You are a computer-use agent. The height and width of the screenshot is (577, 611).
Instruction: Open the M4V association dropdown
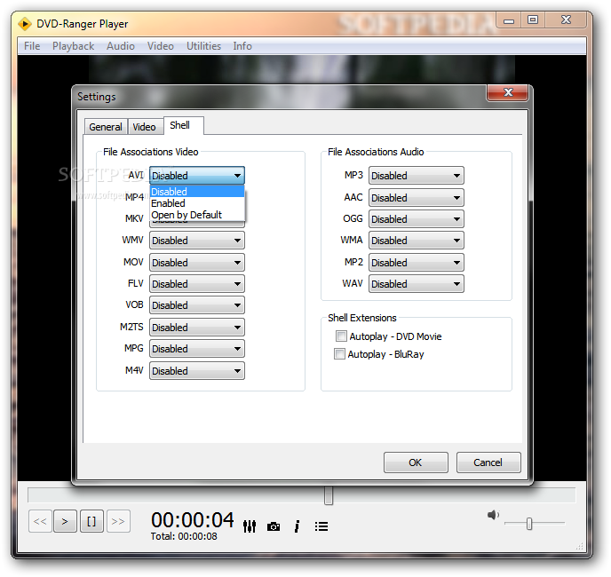point(197,370)
